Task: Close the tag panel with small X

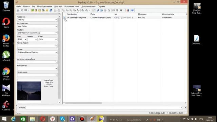Action: (60, 14)
